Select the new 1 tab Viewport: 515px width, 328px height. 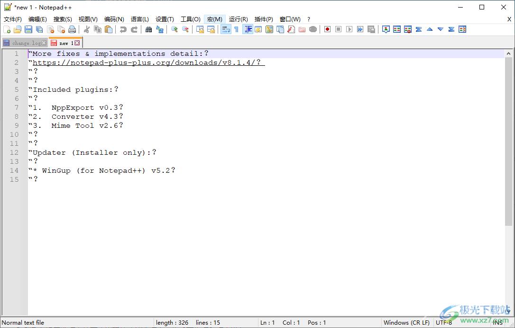[x=66, y=43]
